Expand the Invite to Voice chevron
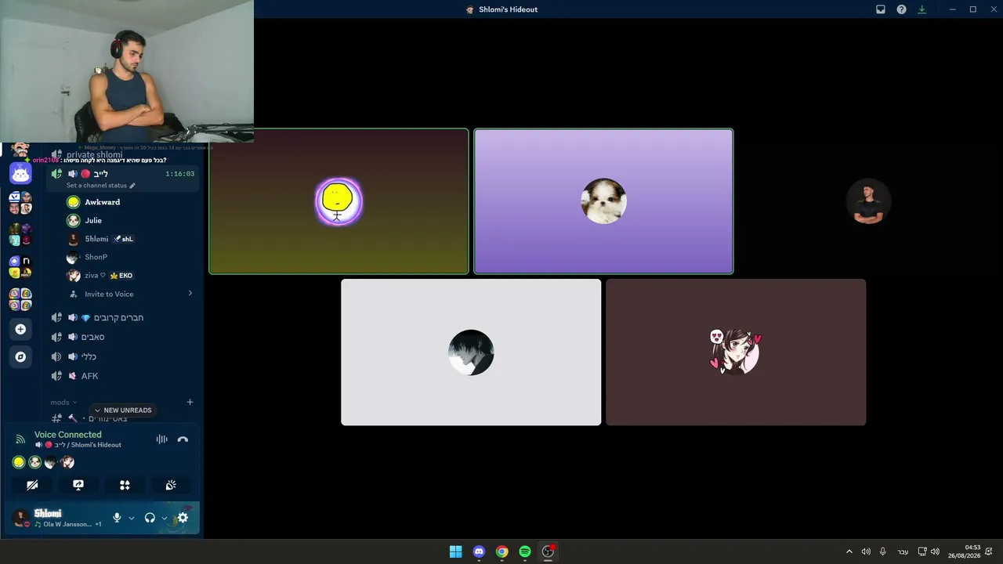This screenshot has height=564, width=1003. (x=190, y=293)
